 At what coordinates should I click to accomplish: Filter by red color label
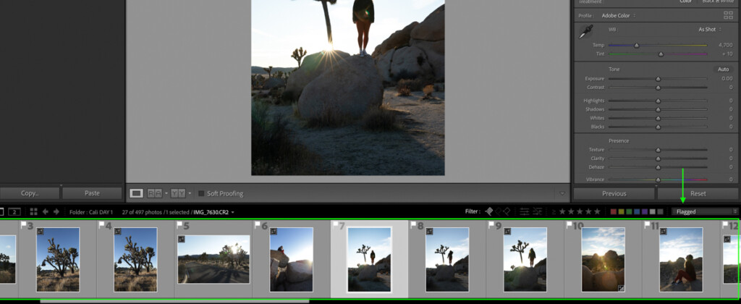click(614, 212)
